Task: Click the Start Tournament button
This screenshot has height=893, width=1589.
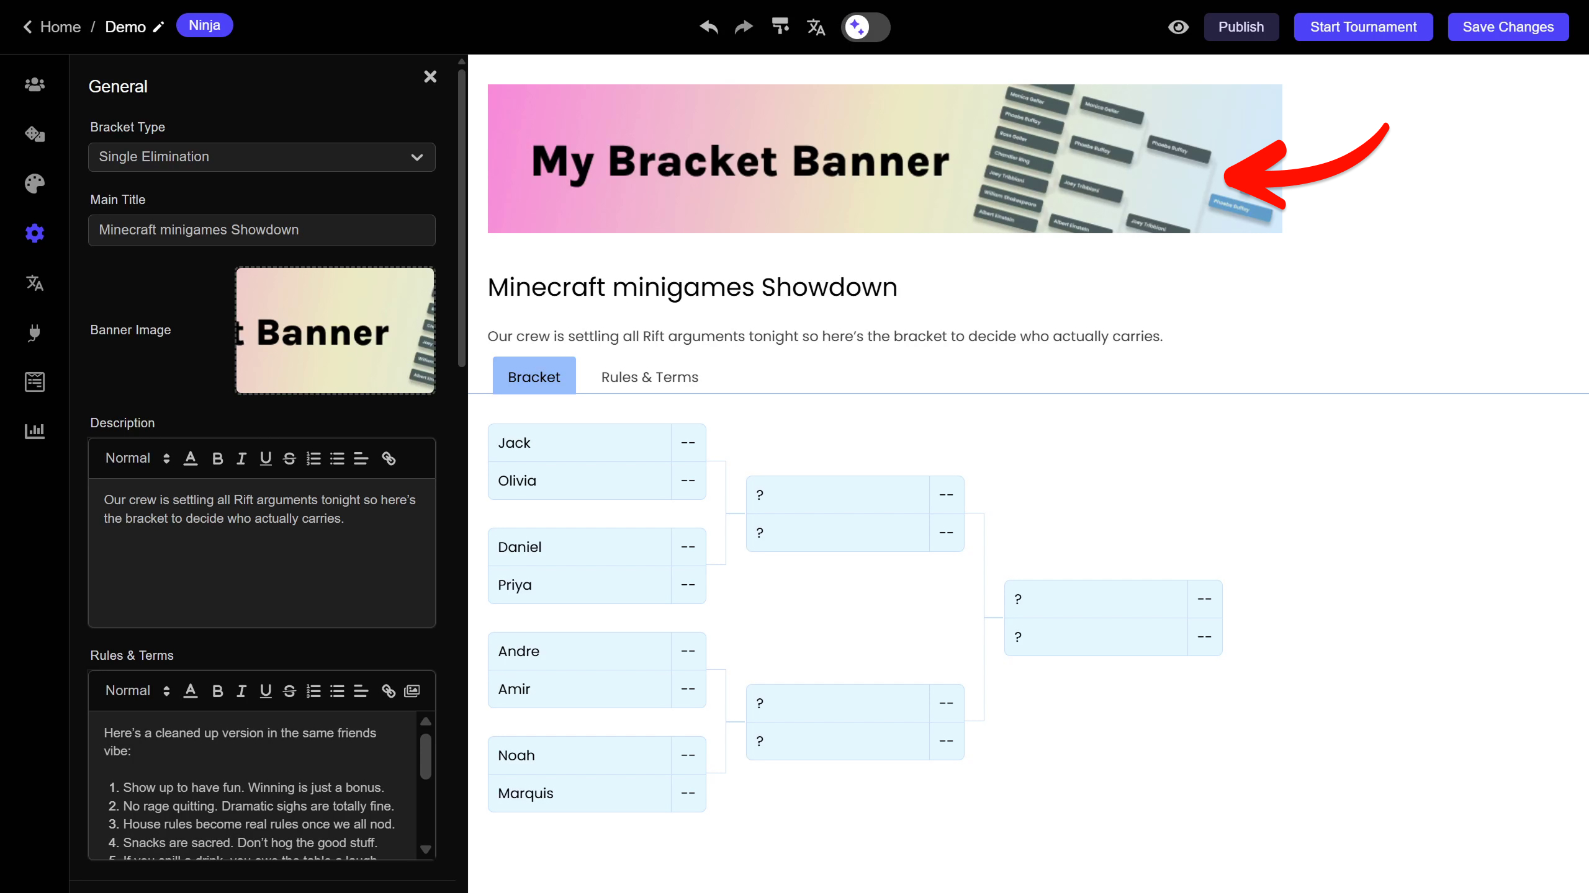Action: pos(1363,27)
